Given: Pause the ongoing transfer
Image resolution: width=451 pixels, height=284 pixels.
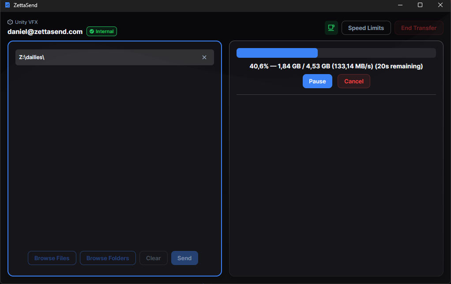Looking at the screenshot, I should (x=317, y=81).
